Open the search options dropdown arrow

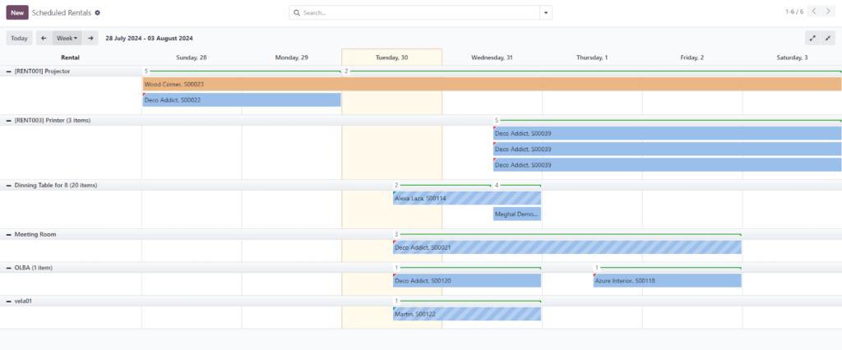pyautogui.click(x=545, y=13)
